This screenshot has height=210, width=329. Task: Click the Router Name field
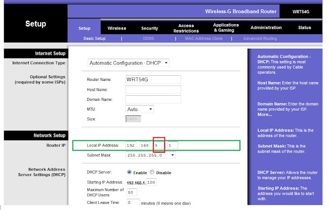(x=153, y=79)
